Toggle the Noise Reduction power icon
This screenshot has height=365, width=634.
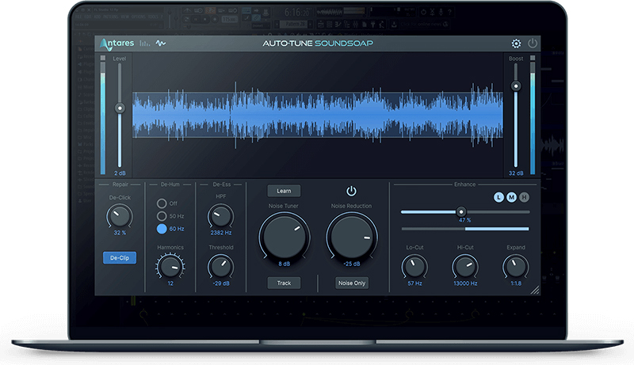[x=351, y=191]
